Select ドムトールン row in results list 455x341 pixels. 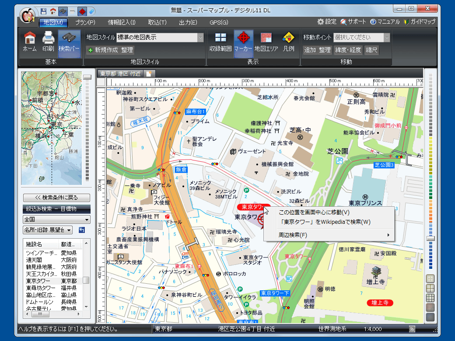[53, 302]
